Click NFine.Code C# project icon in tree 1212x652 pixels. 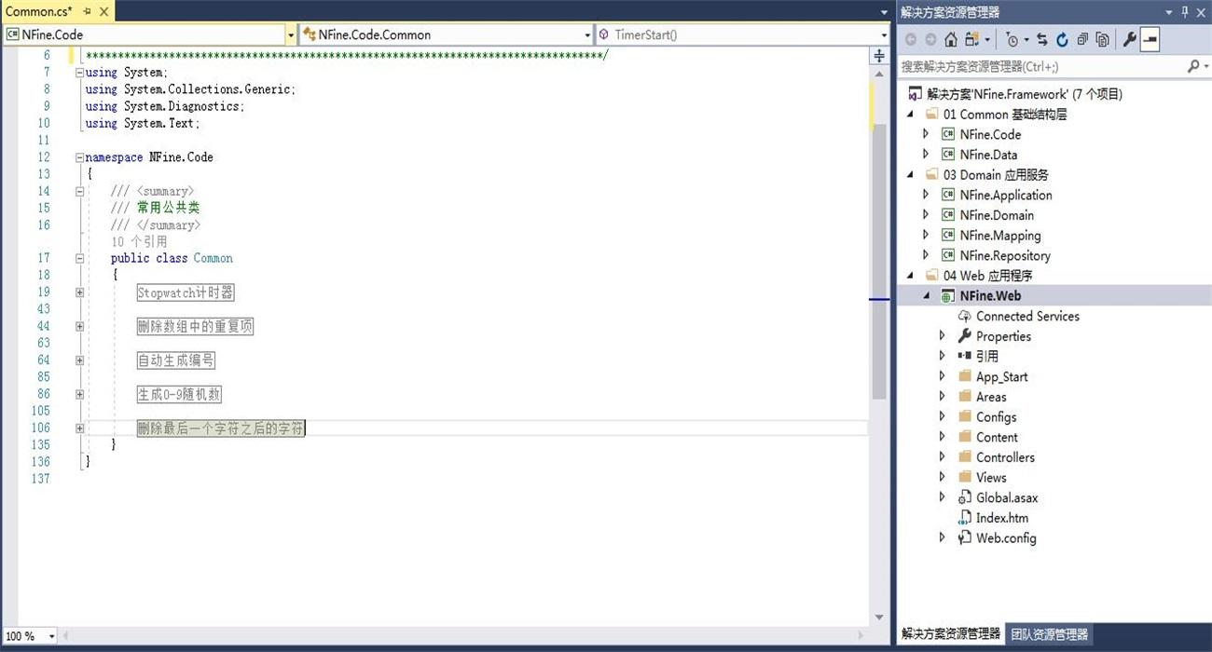(x=948, y=134)
